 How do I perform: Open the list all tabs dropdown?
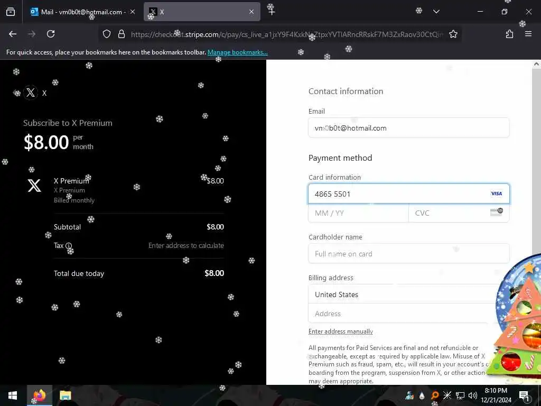(436, 12)
